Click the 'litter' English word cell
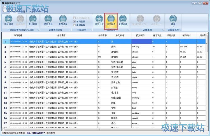 point(142,82)
